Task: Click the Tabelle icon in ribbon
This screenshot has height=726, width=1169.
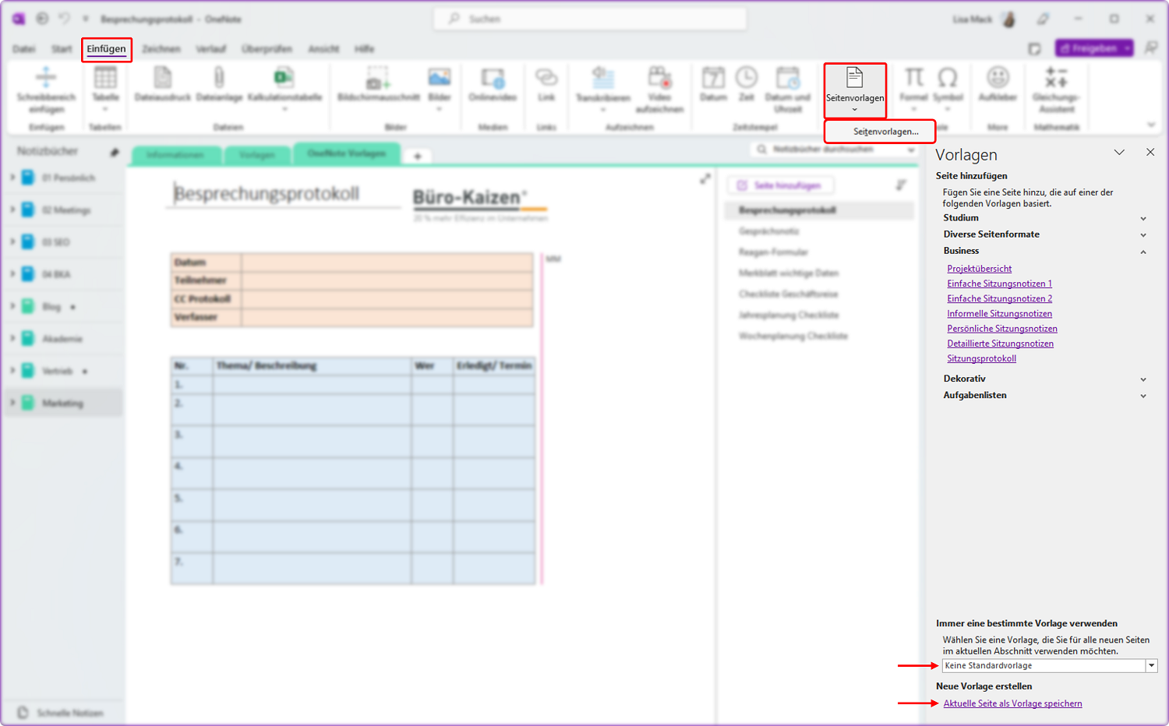Action: coord(105,78)
